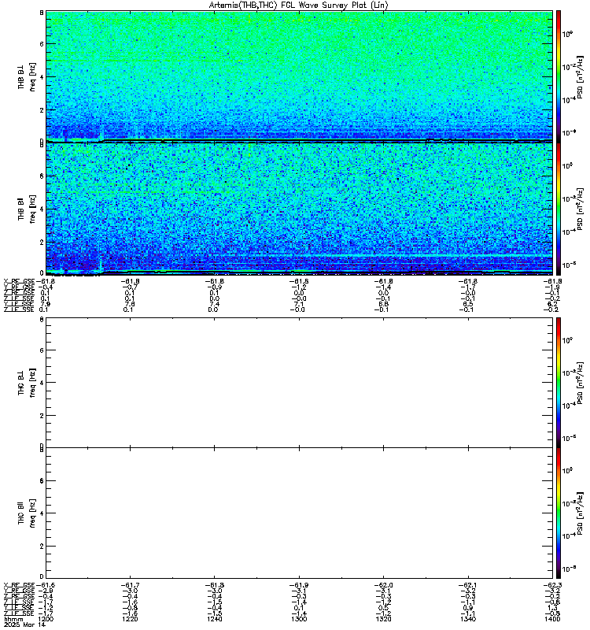Screen dimensions: 590x630
Task: Click the color bar beside THB B-parallel panel
Action: click(559, 209)
